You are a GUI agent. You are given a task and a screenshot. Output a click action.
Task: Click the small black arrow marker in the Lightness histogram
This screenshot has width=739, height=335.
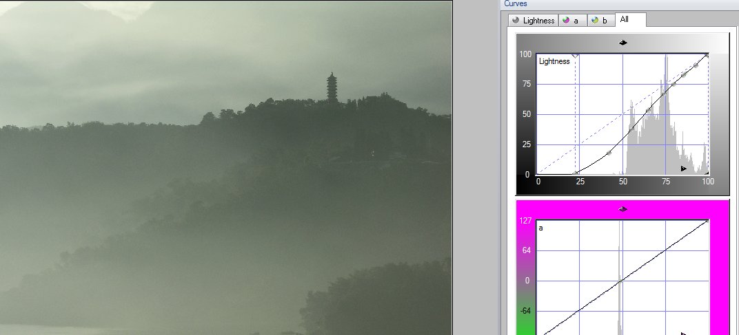coord(684,169)
